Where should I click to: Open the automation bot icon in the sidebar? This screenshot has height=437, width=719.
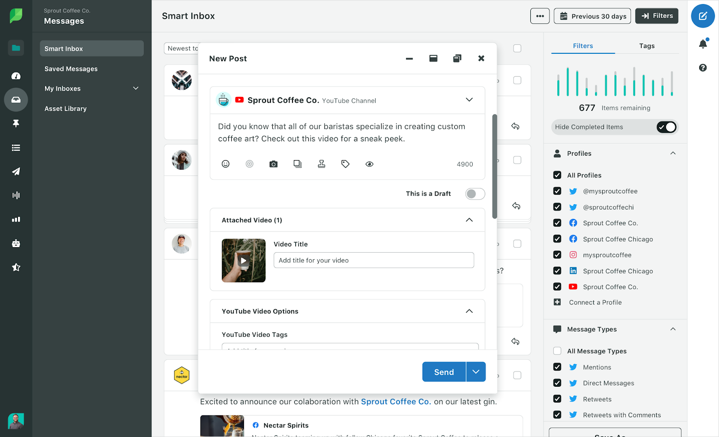tap(16, 243)
